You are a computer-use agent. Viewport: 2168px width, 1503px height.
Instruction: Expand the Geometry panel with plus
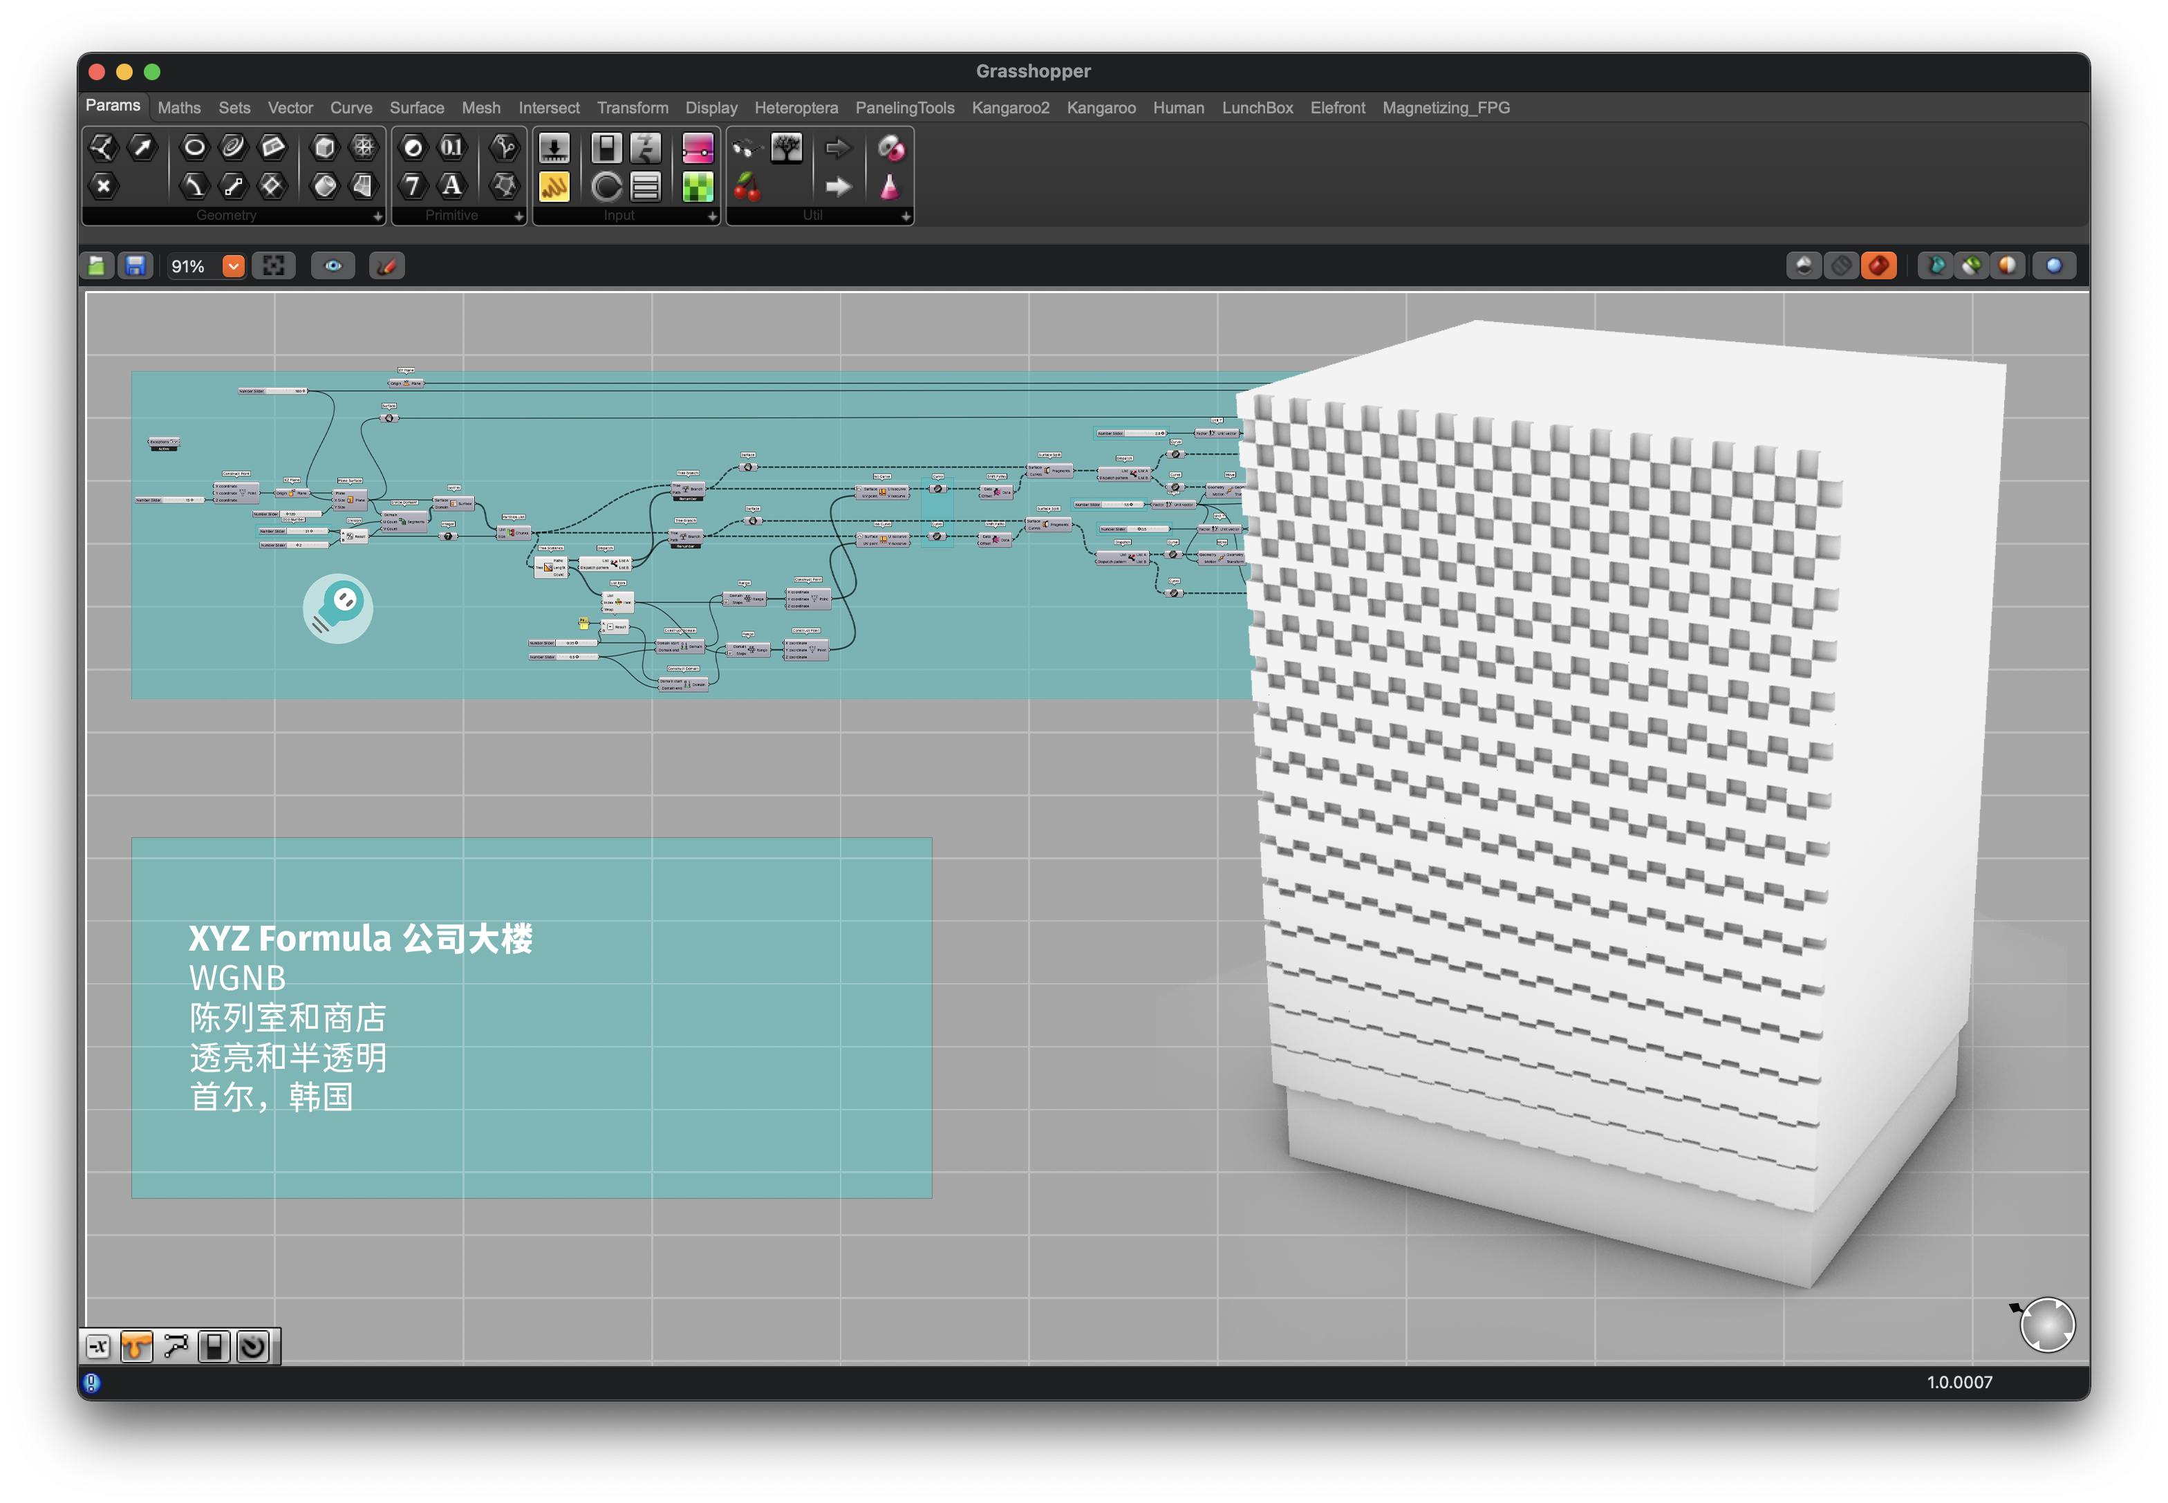coord(377,216)
